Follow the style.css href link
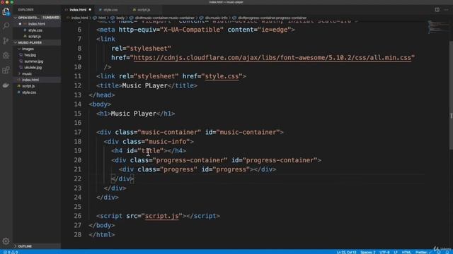 [x=222, y=76]
